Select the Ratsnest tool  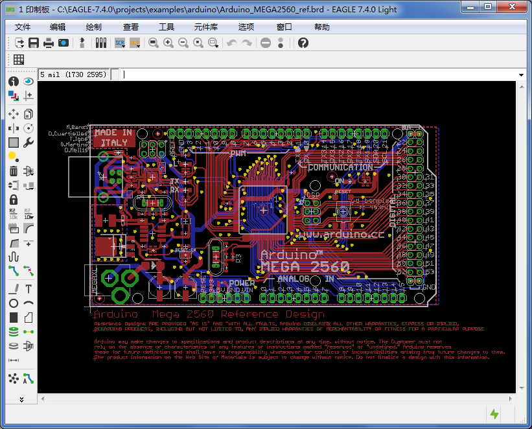click(x=14, y=378)
